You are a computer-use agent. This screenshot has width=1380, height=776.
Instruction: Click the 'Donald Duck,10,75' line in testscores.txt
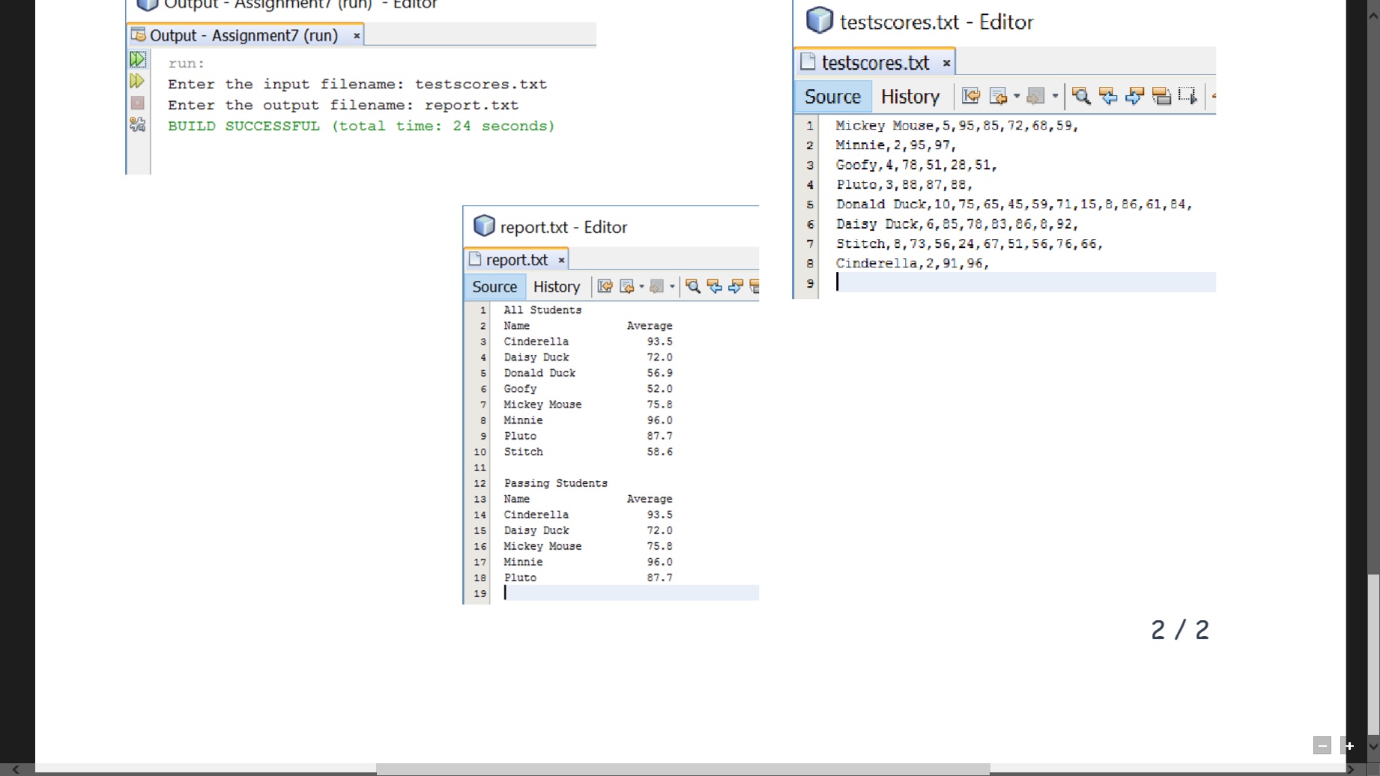1014,204
